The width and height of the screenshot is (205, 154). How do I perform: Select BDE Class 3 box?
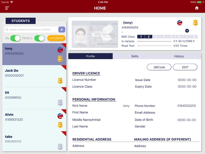pyautogui.click(x=156, y=36)
